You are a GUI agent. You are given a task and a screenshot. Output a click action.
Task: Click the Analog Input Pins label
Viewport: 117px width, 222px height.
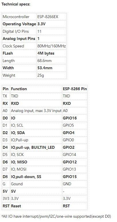[19, 38]
